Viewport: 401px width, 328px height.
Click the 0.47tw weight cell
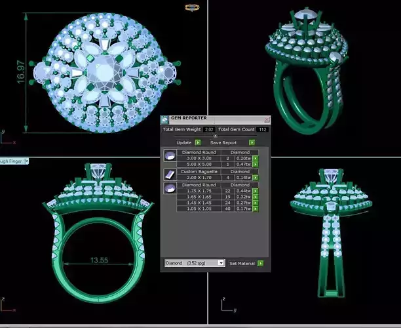tap(243, 165)
